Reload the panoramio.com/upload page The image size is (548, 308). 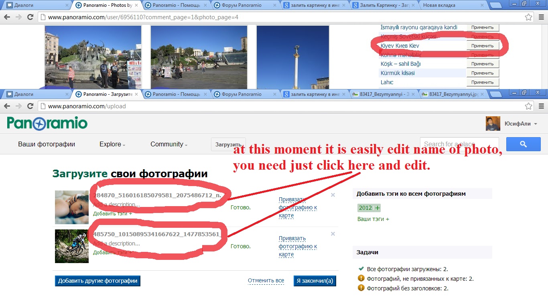pos(30,106)
